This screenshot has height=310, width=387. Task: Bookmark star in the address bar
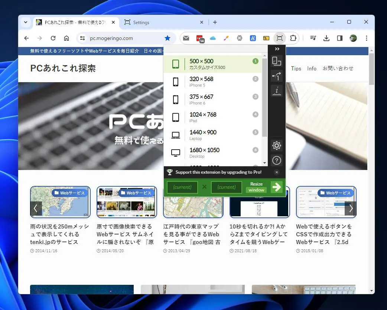pyautogui.click(x=168, y=38)
